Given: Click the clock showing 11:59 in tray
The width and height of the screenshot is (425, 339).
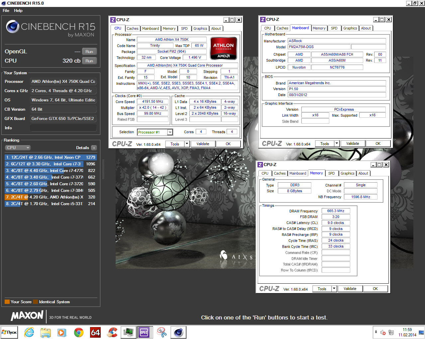Looking at the screenshot, I should tap(407, 330).
